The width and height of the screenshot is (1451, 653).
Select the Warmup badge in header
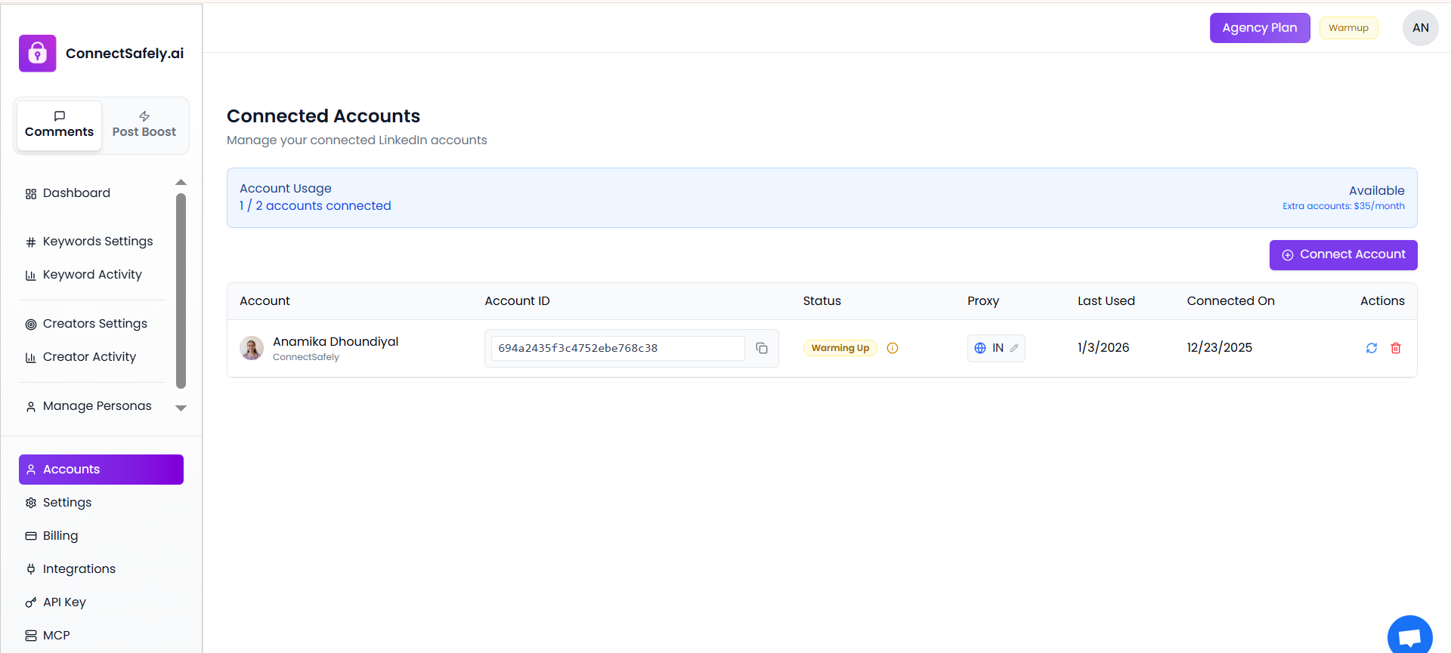pos(1348,28)
